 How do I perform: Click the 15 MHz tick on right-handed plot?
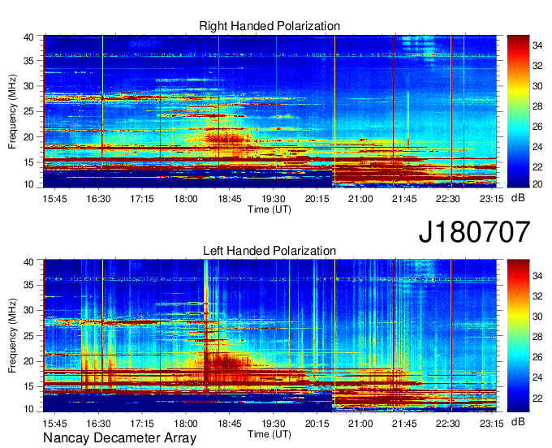pos(28,162)
